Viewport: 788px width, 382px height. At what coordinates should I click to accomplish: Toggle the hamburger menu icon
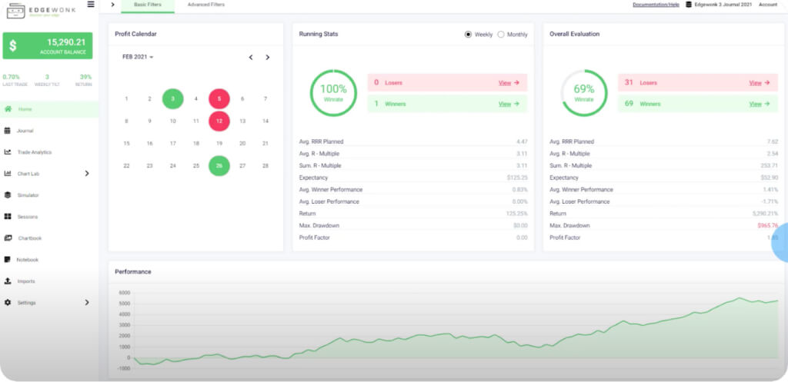point(91,5)
